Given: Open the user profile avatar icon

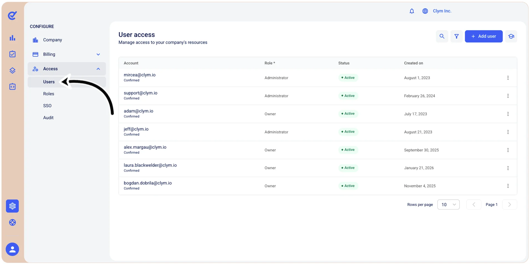Looking at the screenshot, I should [x=12, y=249].
